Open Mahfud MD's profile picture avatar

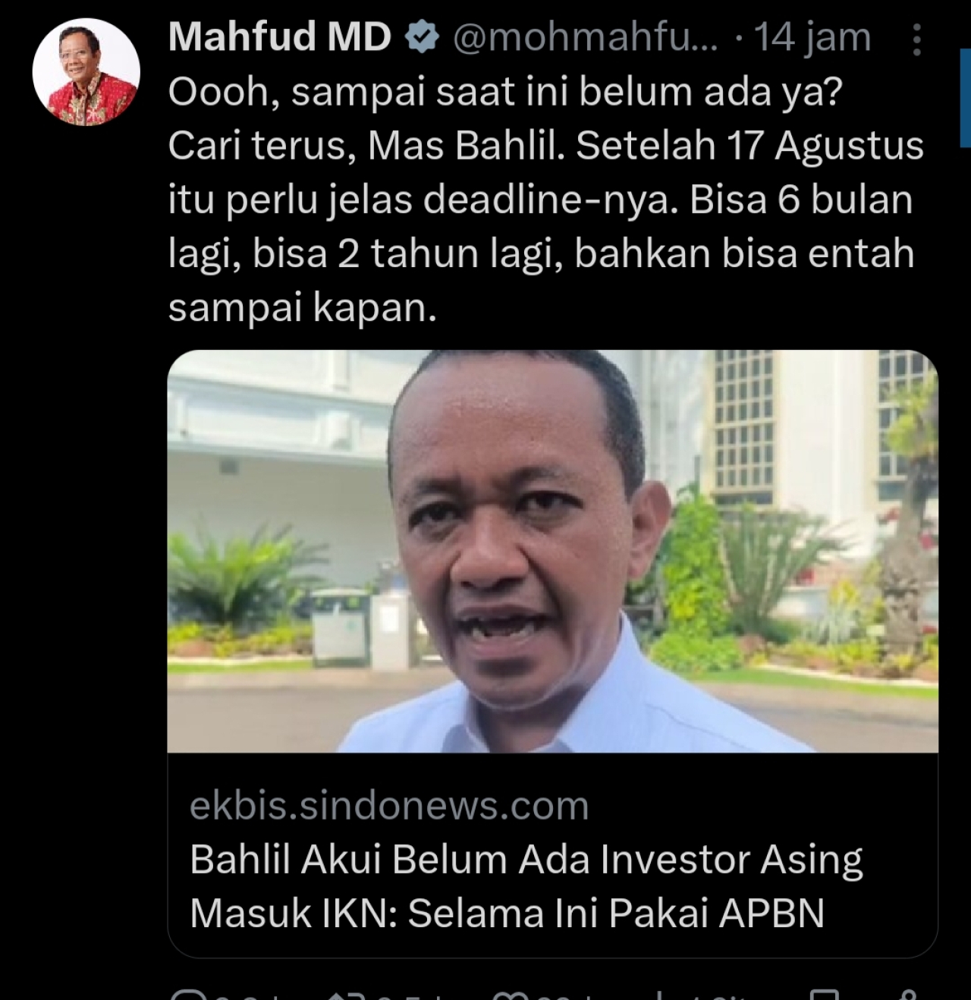86,72
